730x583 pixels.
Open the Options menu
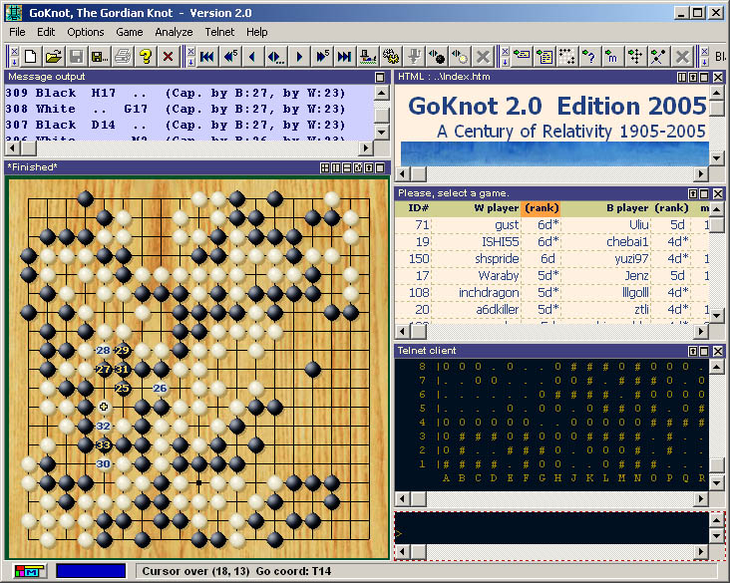[86, 32]
